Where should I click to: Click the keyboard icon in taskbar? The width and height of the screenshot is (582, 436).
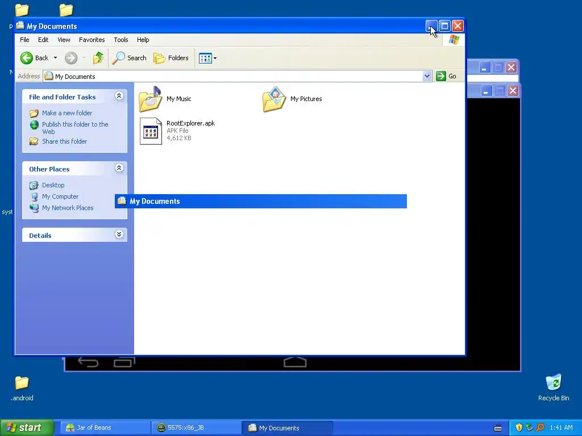click(498, 428)
